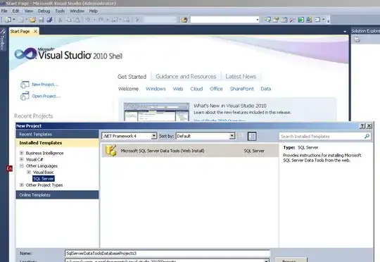380x262 pixels.
Task: Collapse the Other Languages node
Action: tap(22, 166)
